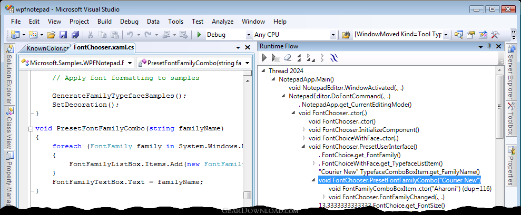This screenshot has height=215, width=521.
Task: Collapse the Thread 2024 node
Action: tap(263, 70)
